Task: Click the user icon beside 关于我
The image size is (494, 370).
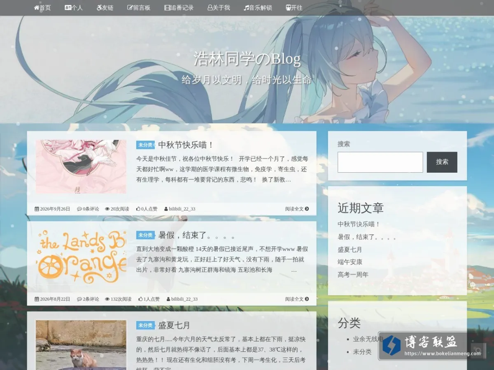Action: tap(210, 8)
